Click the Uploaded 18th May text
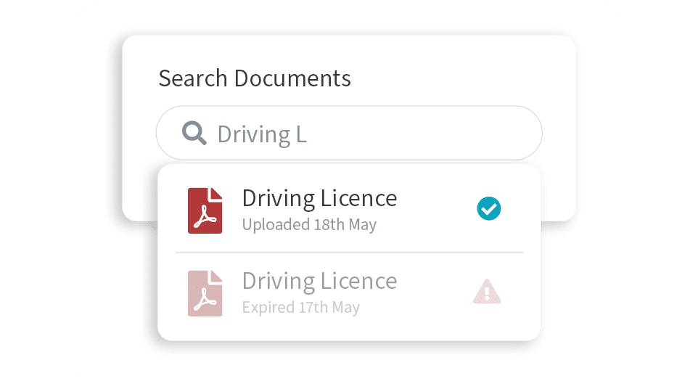This screenshot has height=389, width=698. (x=309, y=225)
